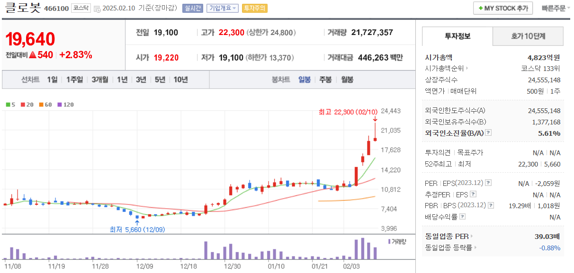This screenshot has height=273, width=574.
Task: Switch to the 호가 10단계 tab
Action: point(529,36)
